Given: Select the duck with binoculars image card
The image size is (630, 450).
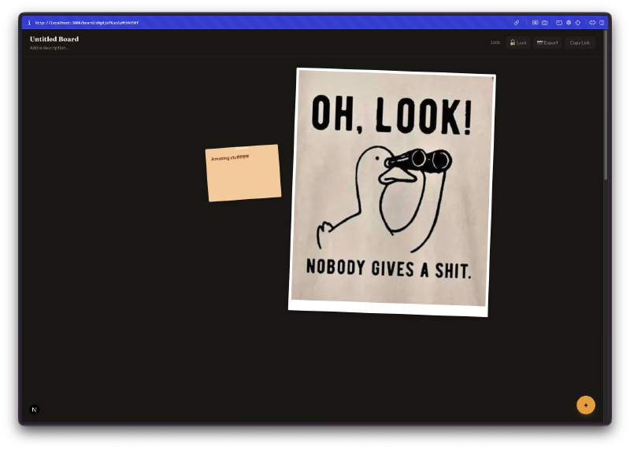Looking at the screenshot, I should (391, 193).
